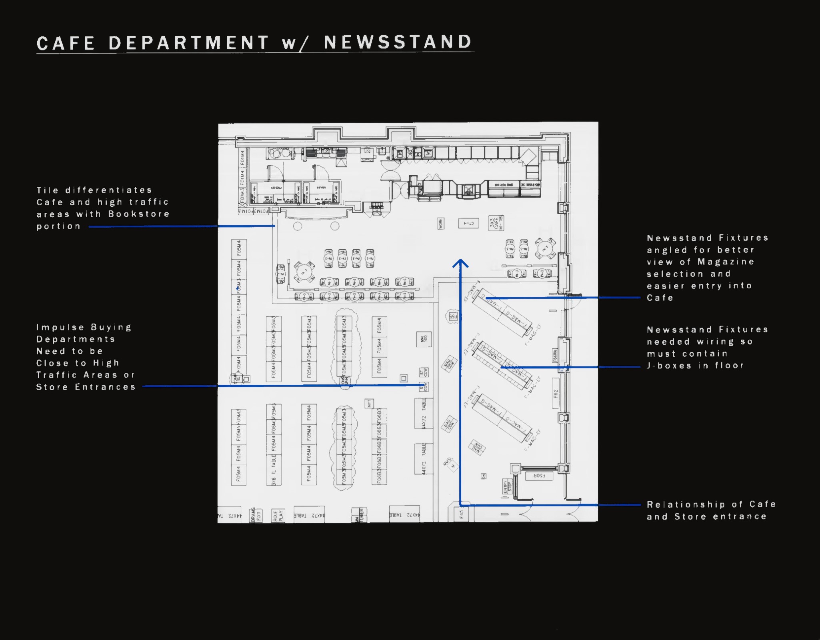Click the blue upward arrow head
The image size is (820, 640).
pyautogui.click(x=460, y=262)
